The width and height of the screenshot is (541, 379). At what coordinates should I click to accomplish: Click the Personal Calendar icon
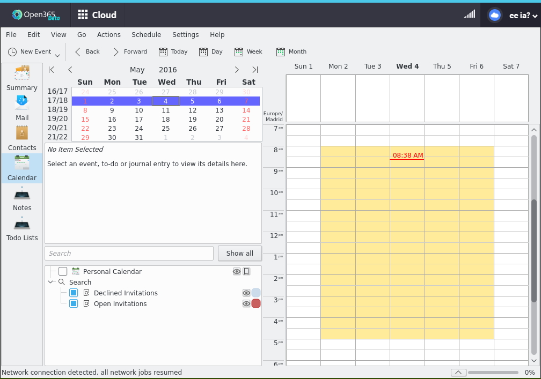76,271
